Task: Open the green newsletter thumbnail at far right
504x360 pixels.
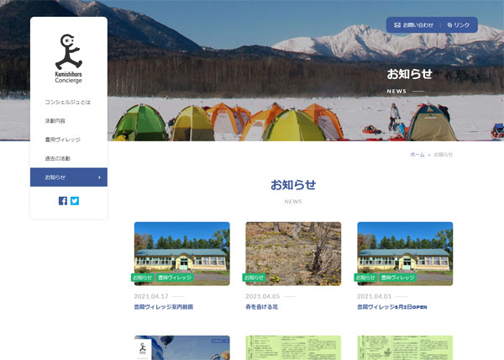Action: tap(405, 347)
